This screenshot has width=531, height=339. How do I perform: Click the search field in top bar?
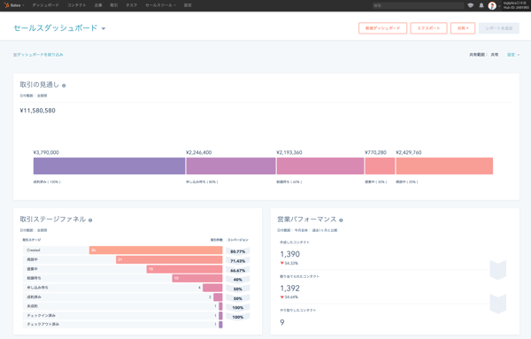[418, 5]
